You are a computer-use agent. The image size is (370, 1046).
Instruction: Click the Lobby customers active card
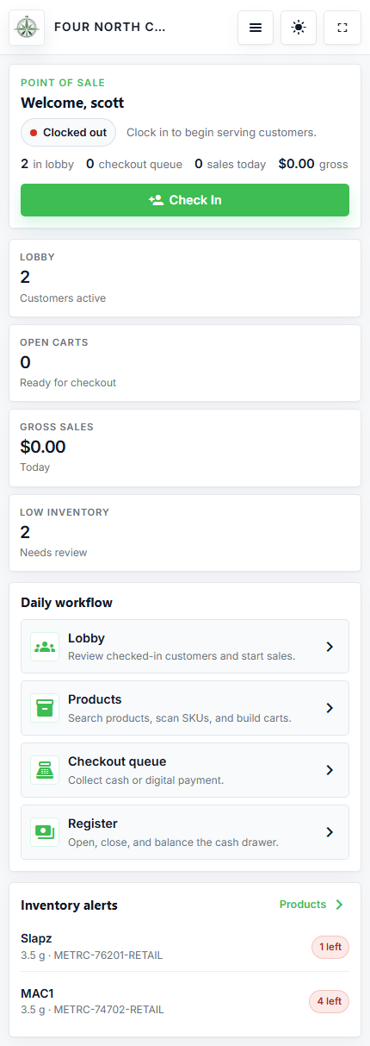[x=185, y=278]
